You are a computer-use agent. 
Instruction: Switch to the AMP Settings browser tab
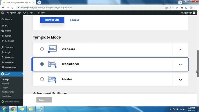19,2
